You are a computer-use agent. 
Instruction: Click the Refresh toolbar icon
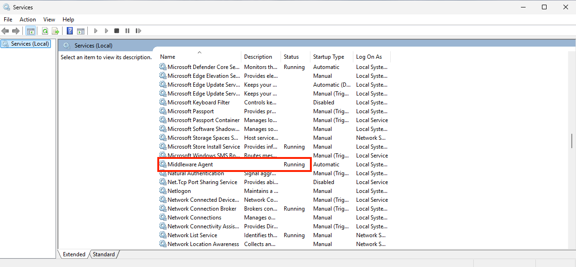(45, 31)
